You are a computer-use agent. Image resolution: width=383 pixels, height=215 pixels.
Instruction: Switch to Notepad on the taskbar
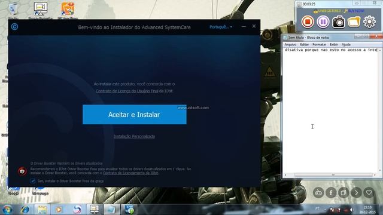click(112, 210)
